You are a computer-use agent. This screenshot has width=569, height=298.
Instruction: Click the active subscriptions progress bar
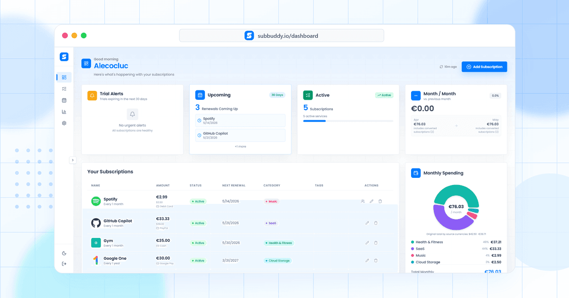coord(348,121)
